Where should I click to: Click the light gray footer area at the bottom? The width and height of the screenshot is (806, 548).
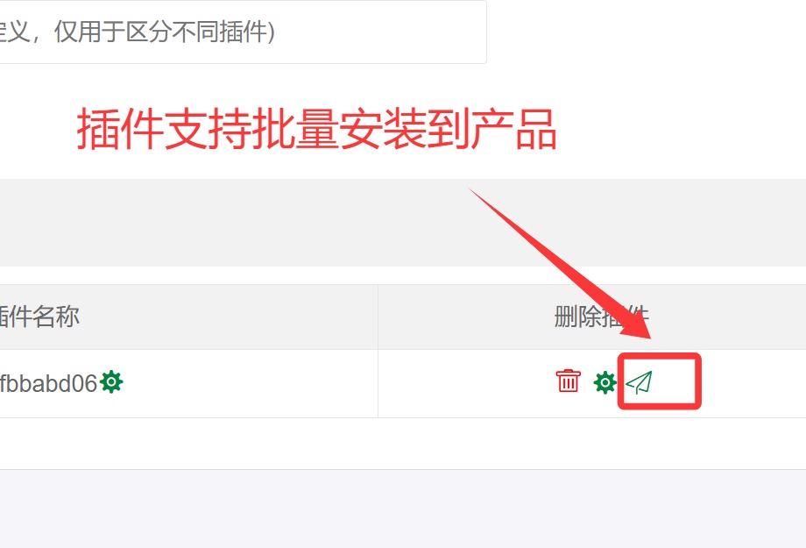click(403, 509)
